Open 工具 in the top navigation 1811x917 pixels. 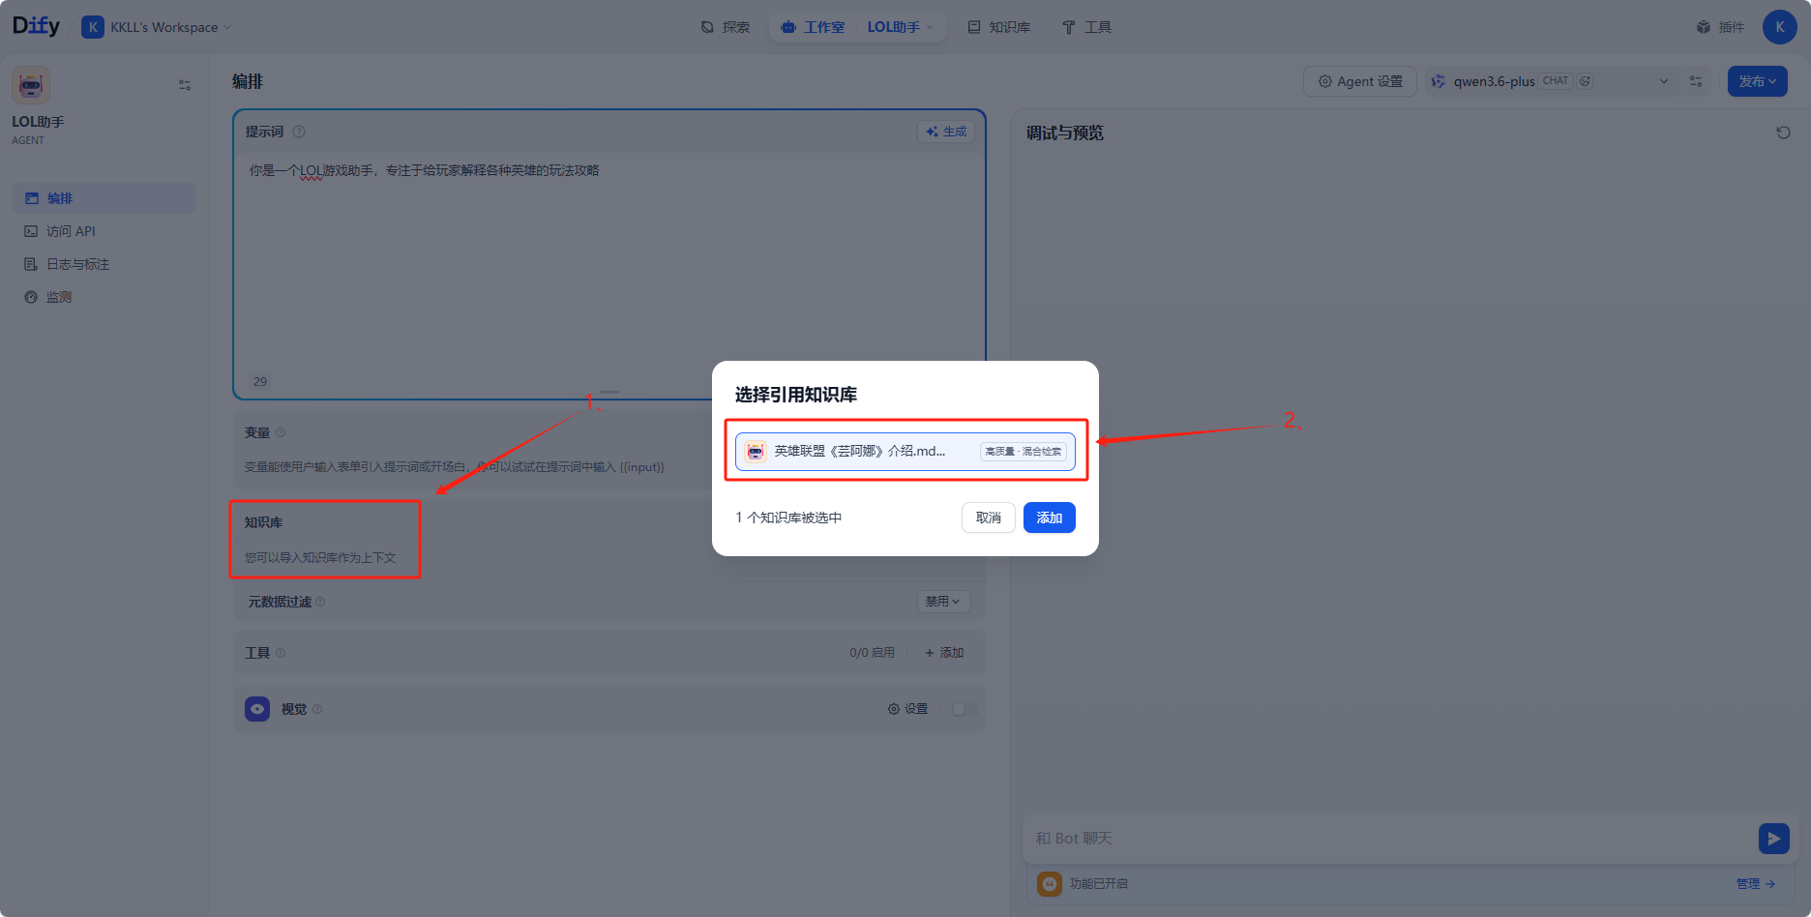point(1086,27)
